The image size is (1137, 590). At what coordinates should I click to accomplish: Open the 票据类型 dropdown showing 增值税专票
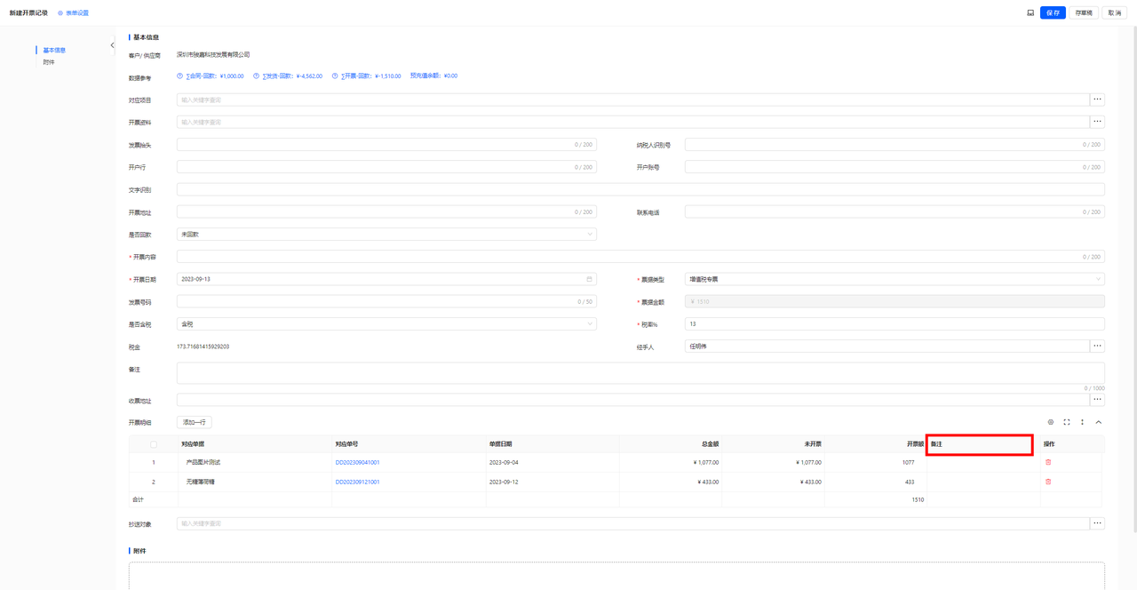(x=894, y=279)
